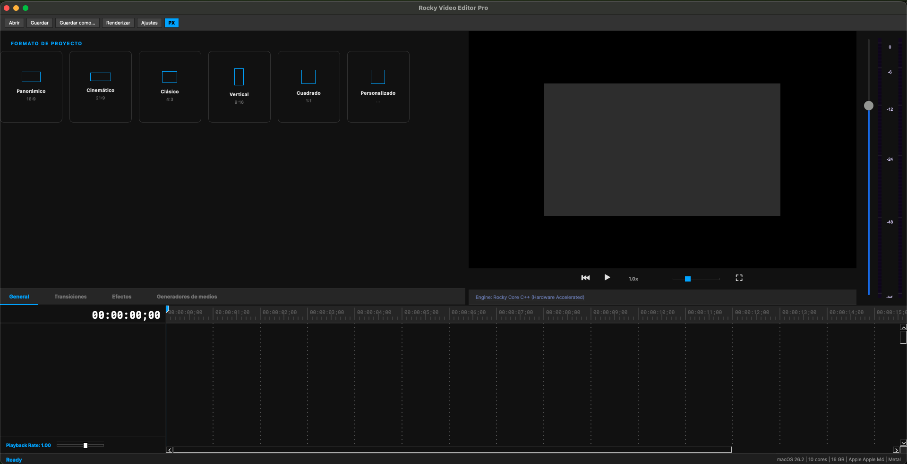Viewport: 907px width, 464px height.
Task: Click the timeline vertical scroll-up arrow
Action: pos(903,327)
